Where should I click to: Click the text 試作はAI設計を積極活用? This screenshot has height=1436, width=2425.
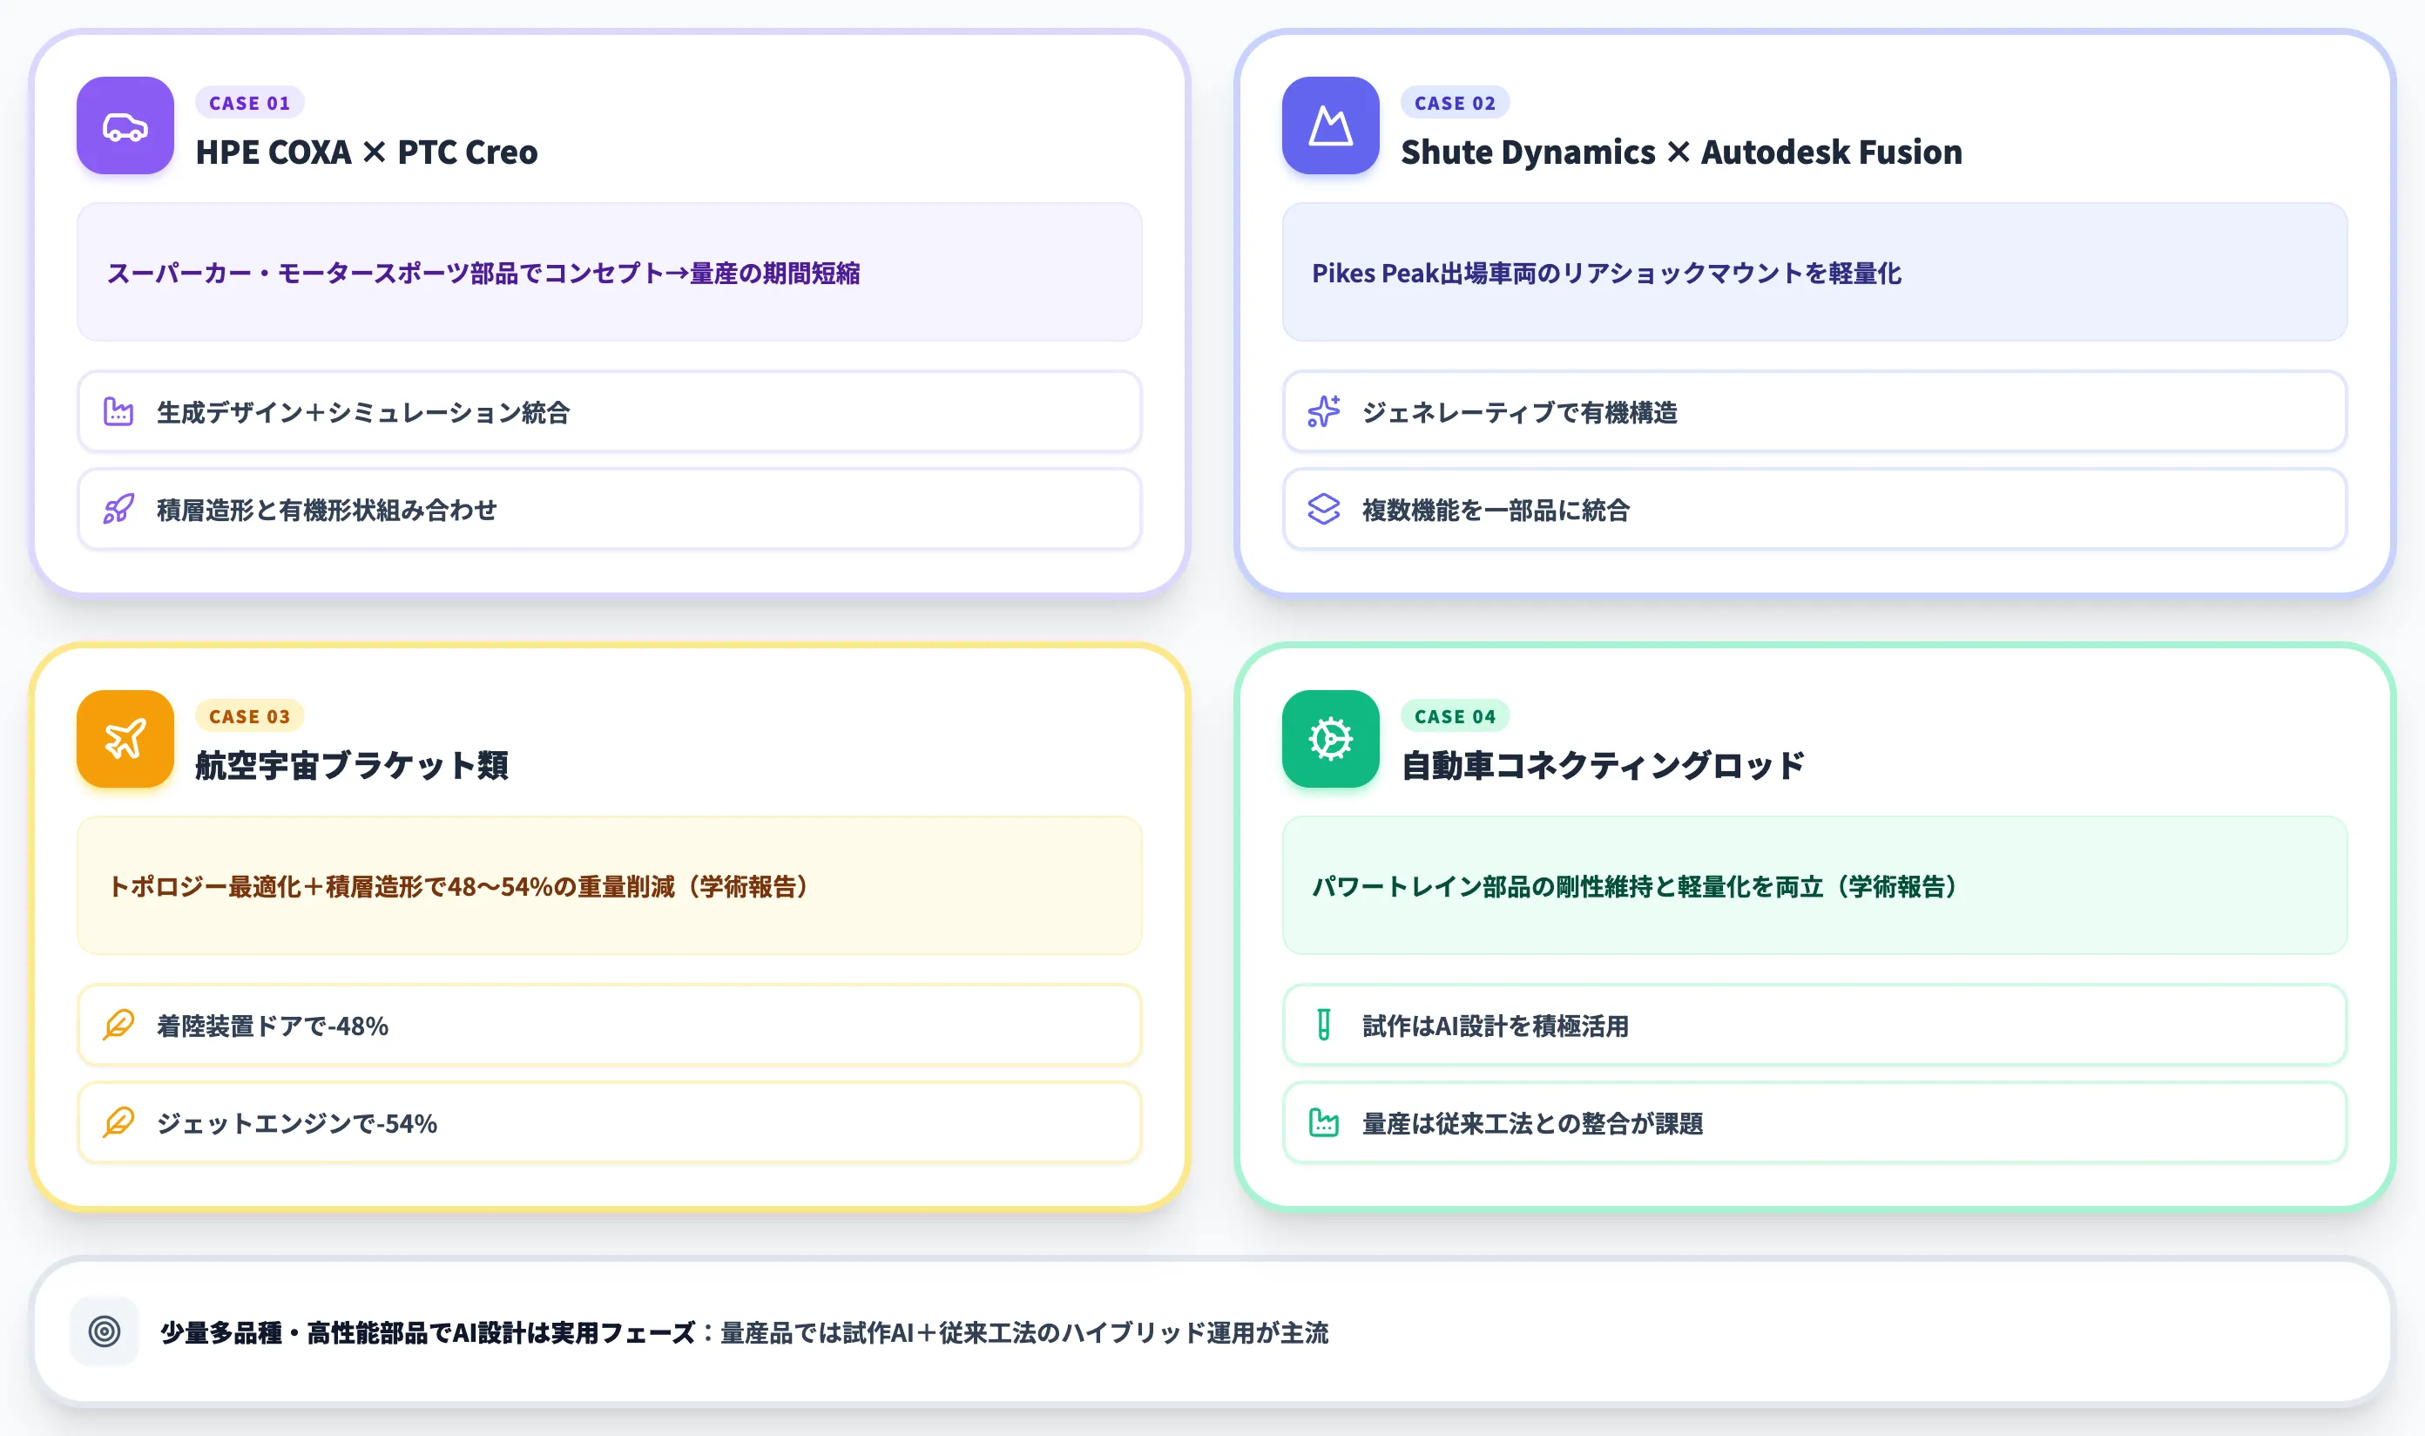pos(1496,1026)
